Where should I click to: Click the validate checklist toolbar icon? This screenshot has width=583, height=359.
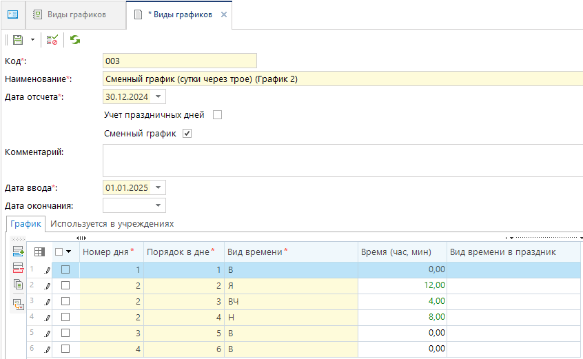pyautogui.click(x=52, y=41)
